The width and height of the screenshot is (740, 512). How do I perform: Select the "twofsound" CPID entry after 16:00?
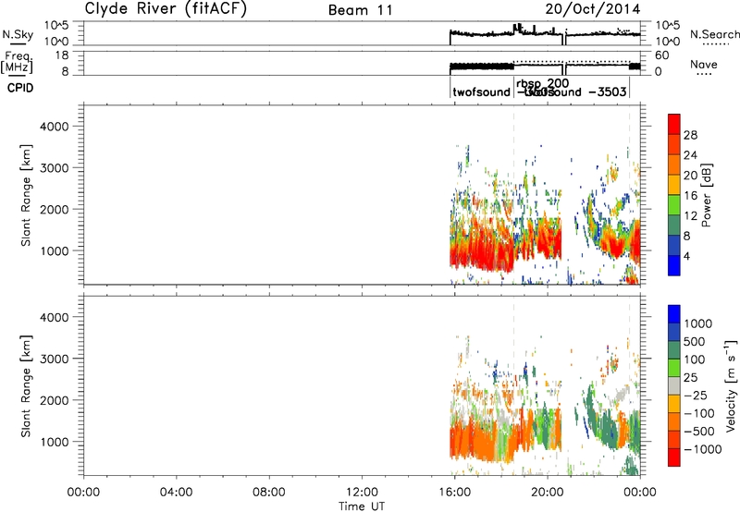click(x=481, y=91)
